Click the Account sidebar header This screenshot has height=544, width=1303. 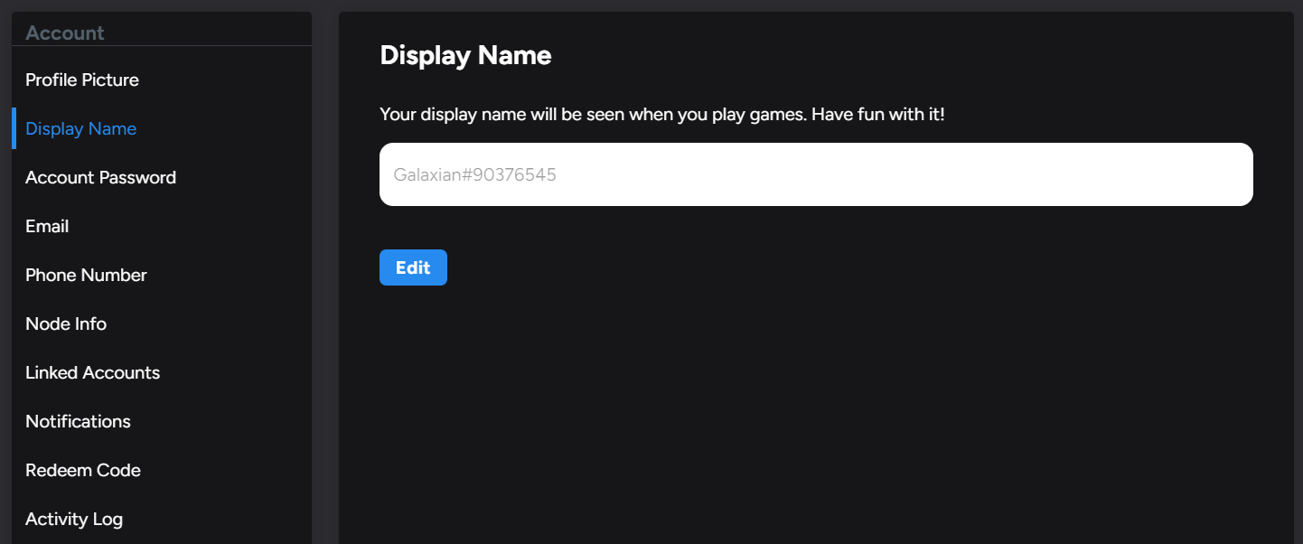click(x=65, y=33)
